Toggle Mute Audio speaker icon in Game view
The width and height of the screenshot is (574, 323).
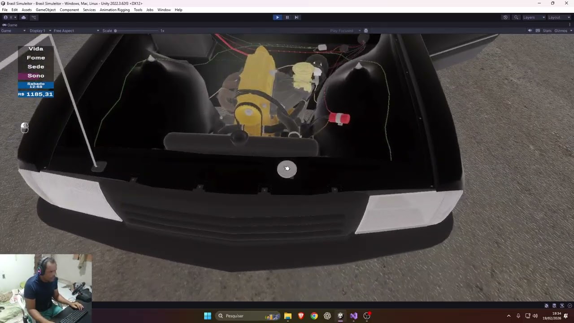click(x=530, y=31)
